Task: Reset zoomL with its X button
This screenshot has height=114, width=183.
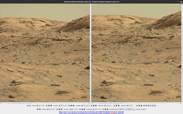Action: click(x=73, y=106)
